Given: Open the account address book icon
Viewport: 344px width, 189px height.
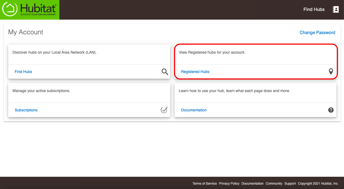Looking at the screenshot, I should click(x=336, y=9).
